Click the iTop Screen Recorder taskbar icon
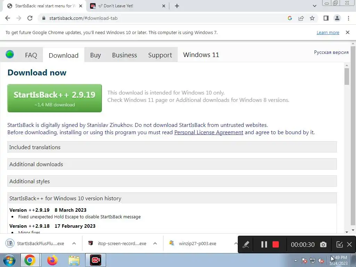The width and height of the screenshot is (356, 267). coord(96,260)
